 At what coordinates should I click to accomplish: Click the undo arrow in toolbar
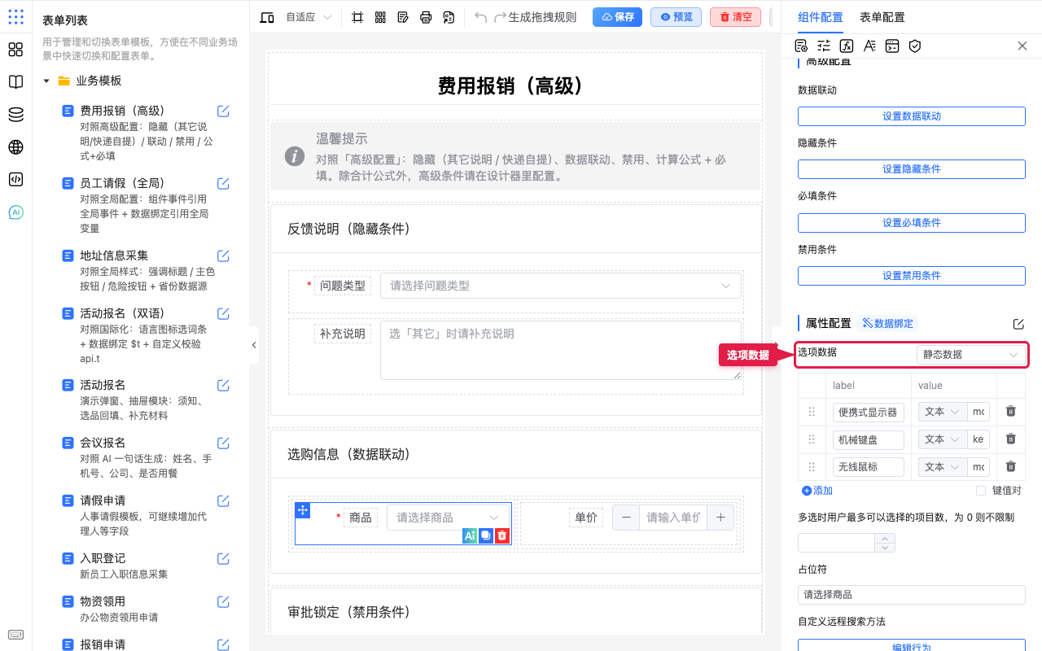point(480,17)
